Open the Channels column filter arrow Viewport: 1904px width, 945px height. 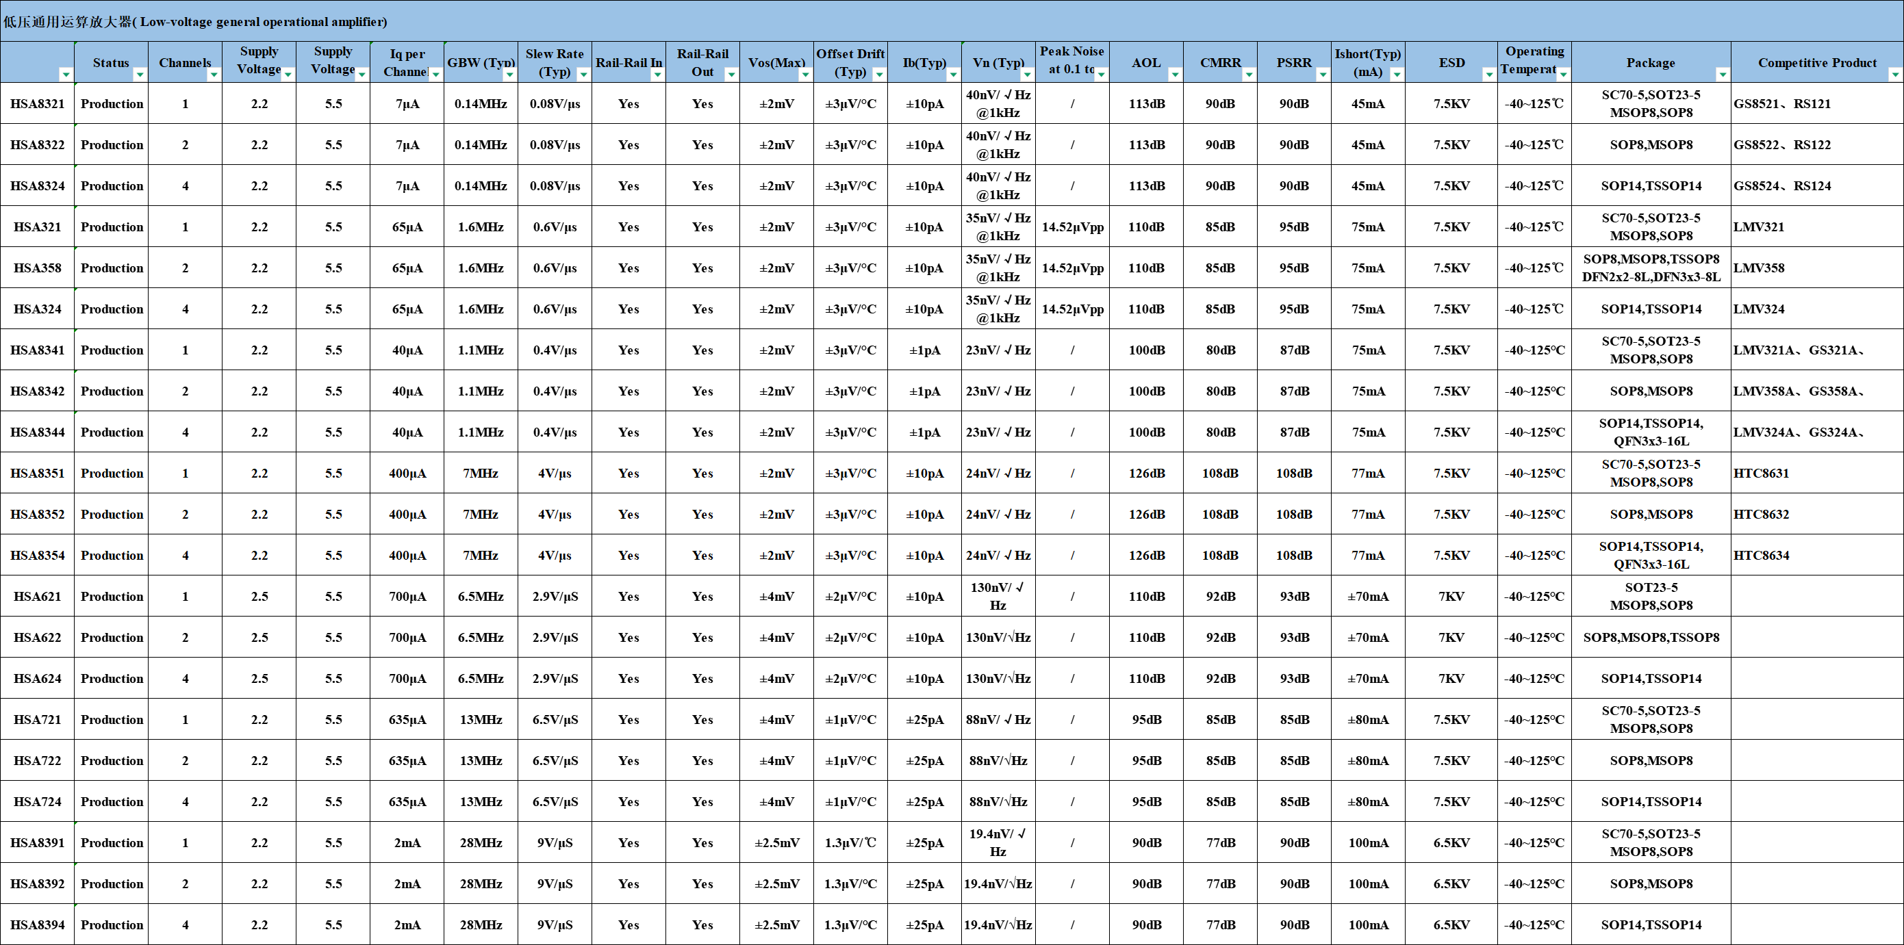[x=214, y=75]
